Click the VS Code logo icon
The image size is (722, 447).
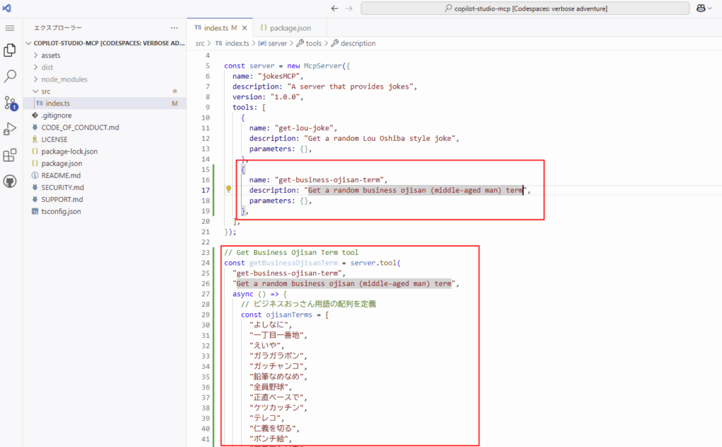point(7,8)
